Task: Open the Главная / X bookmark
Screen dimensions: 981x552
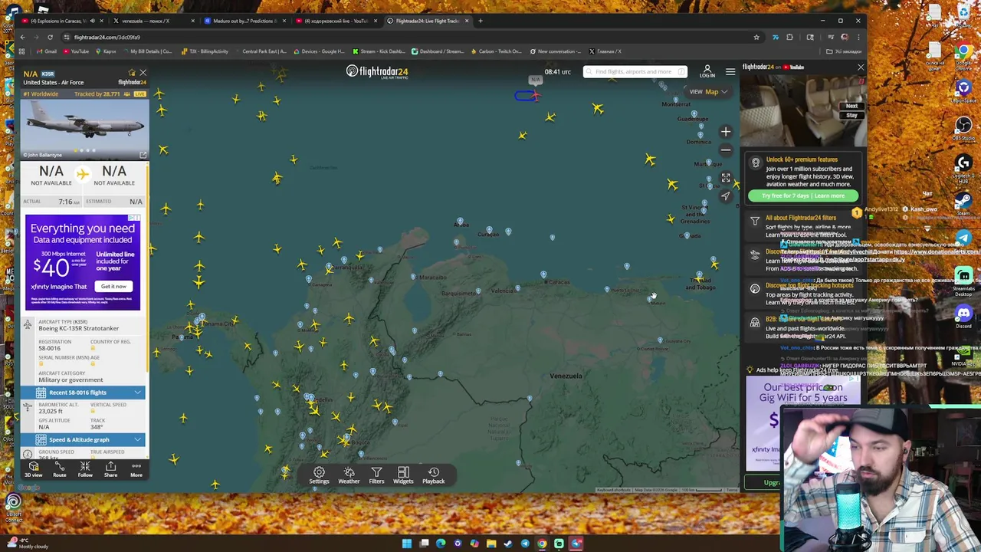Action: coord(604,51)
